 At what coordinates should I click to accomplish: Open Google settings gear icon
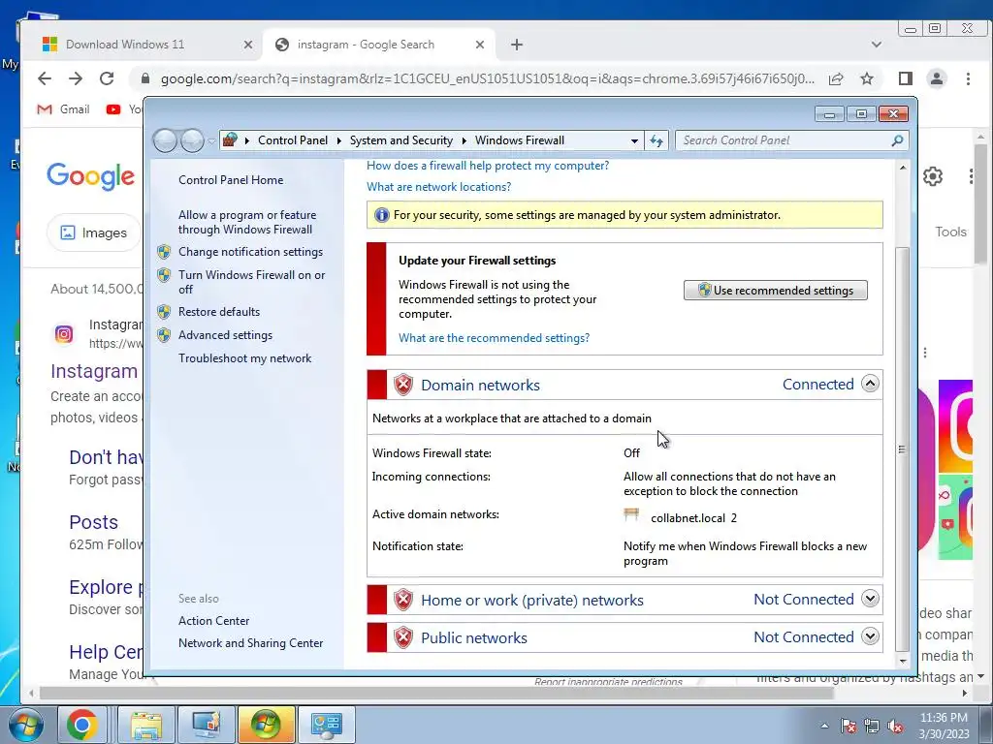click(x=933, y=176)
